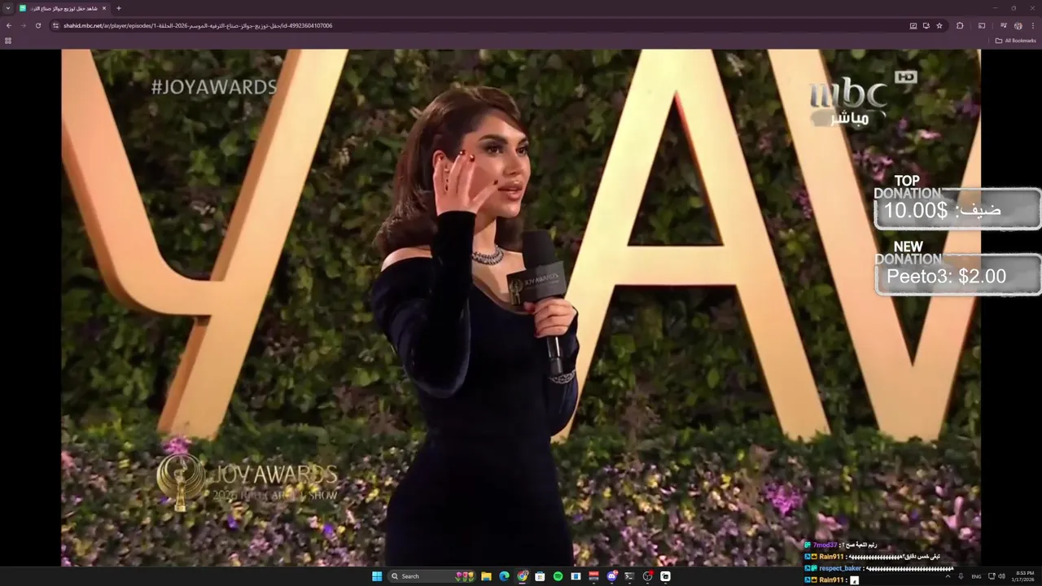
Task: Select the Shahid Joy Awards tab
Action: coord(62,8)
